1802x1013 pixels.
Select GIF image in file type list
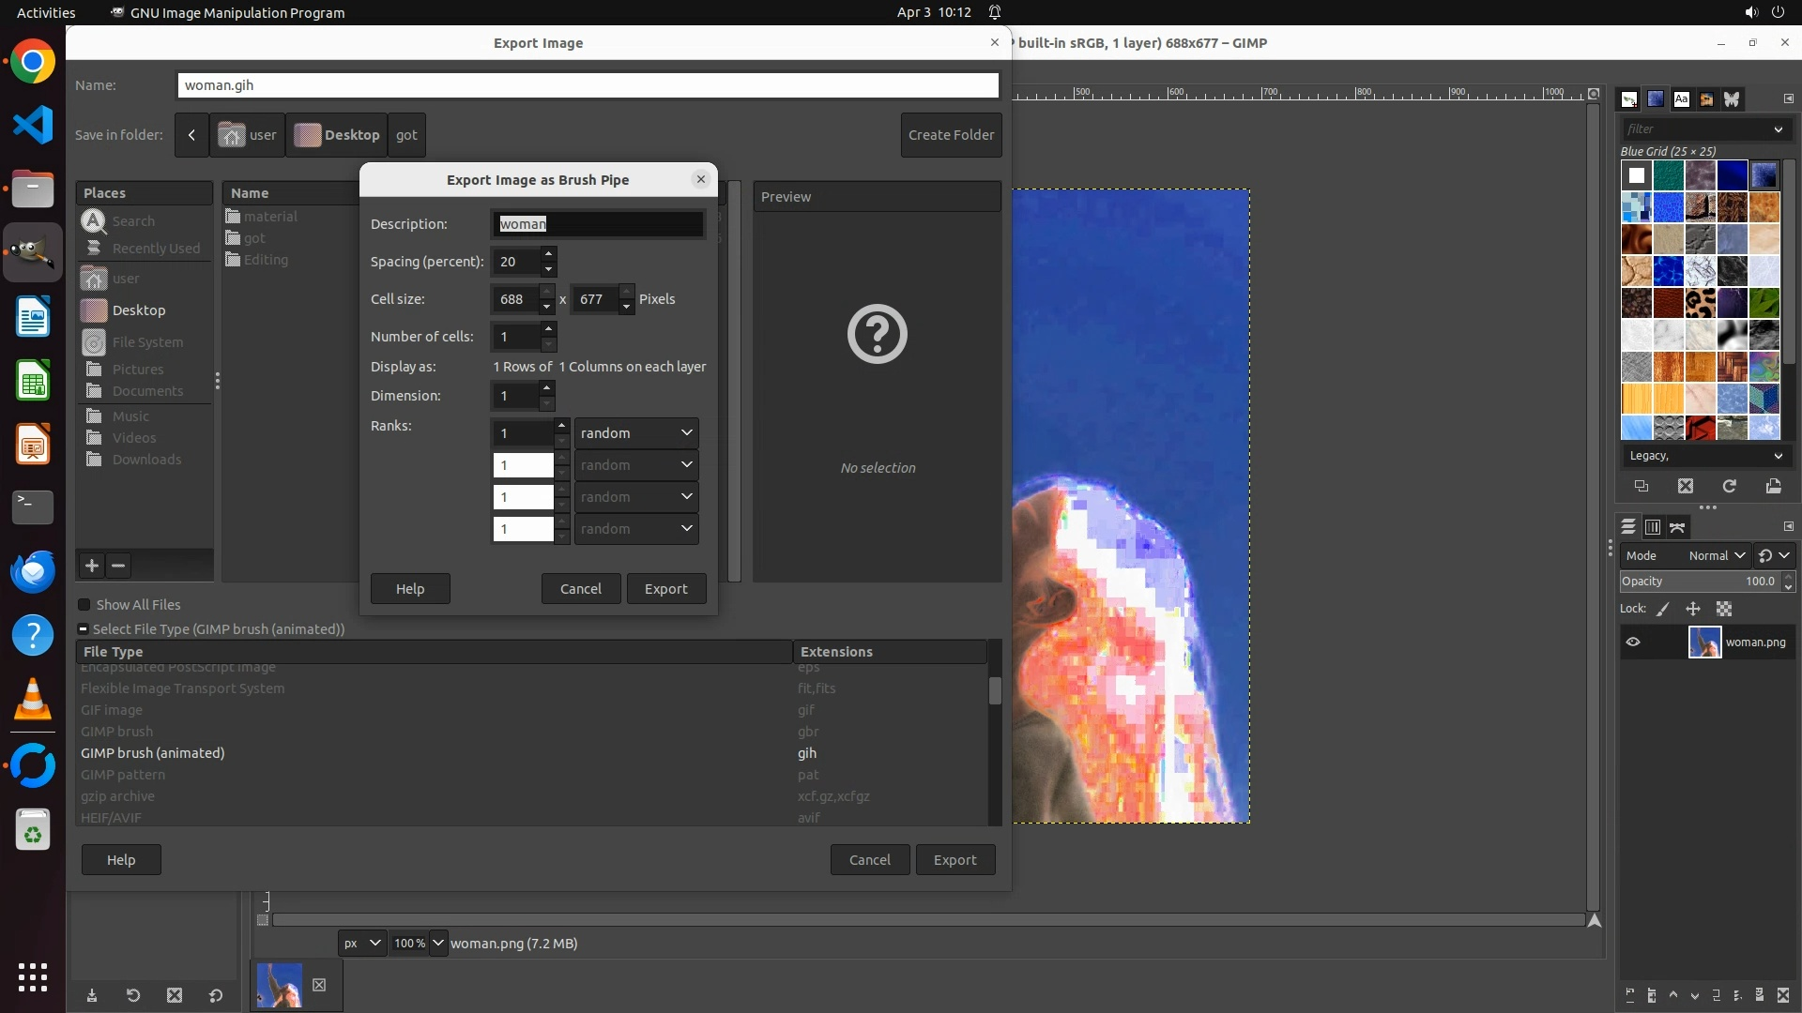point(112,710)
